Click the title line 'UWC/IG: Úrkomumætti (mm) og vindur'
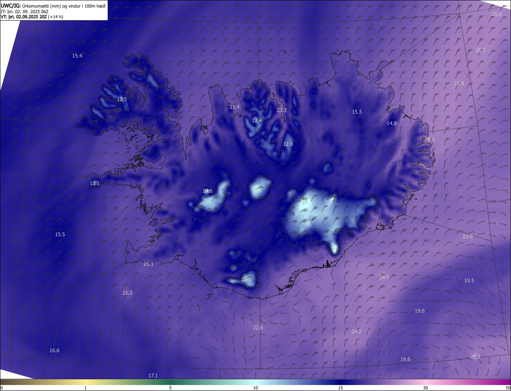The height and width of the screenshot is (391, 511). pyautogui.click(x=53, y=6)
